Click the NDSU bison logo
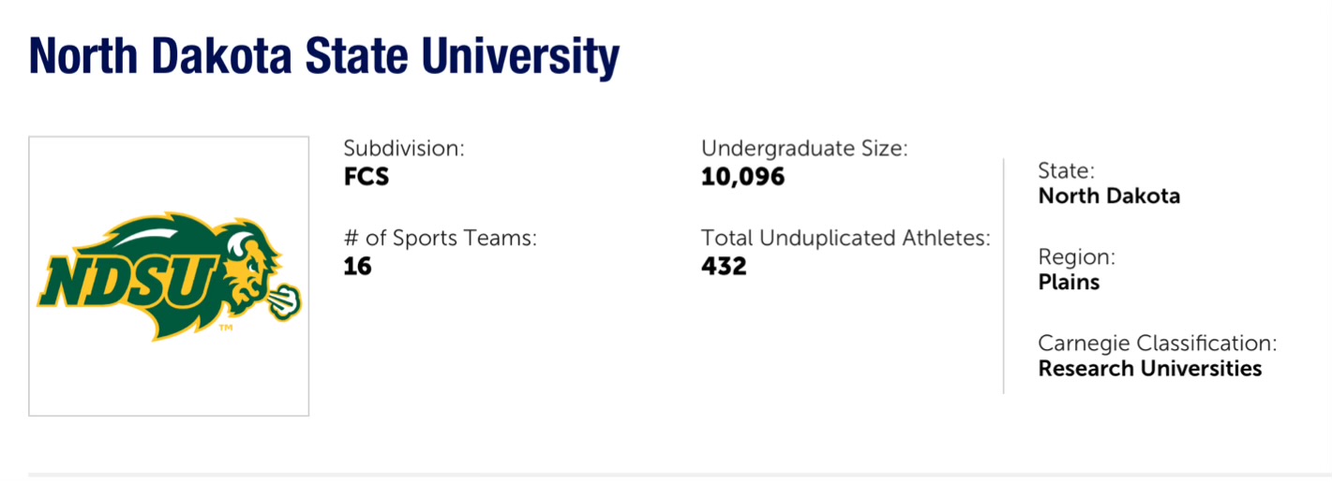 tap(169, 276)
